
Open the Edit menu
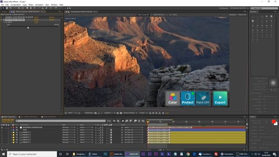pyautogui.click(x=7, y=5)
